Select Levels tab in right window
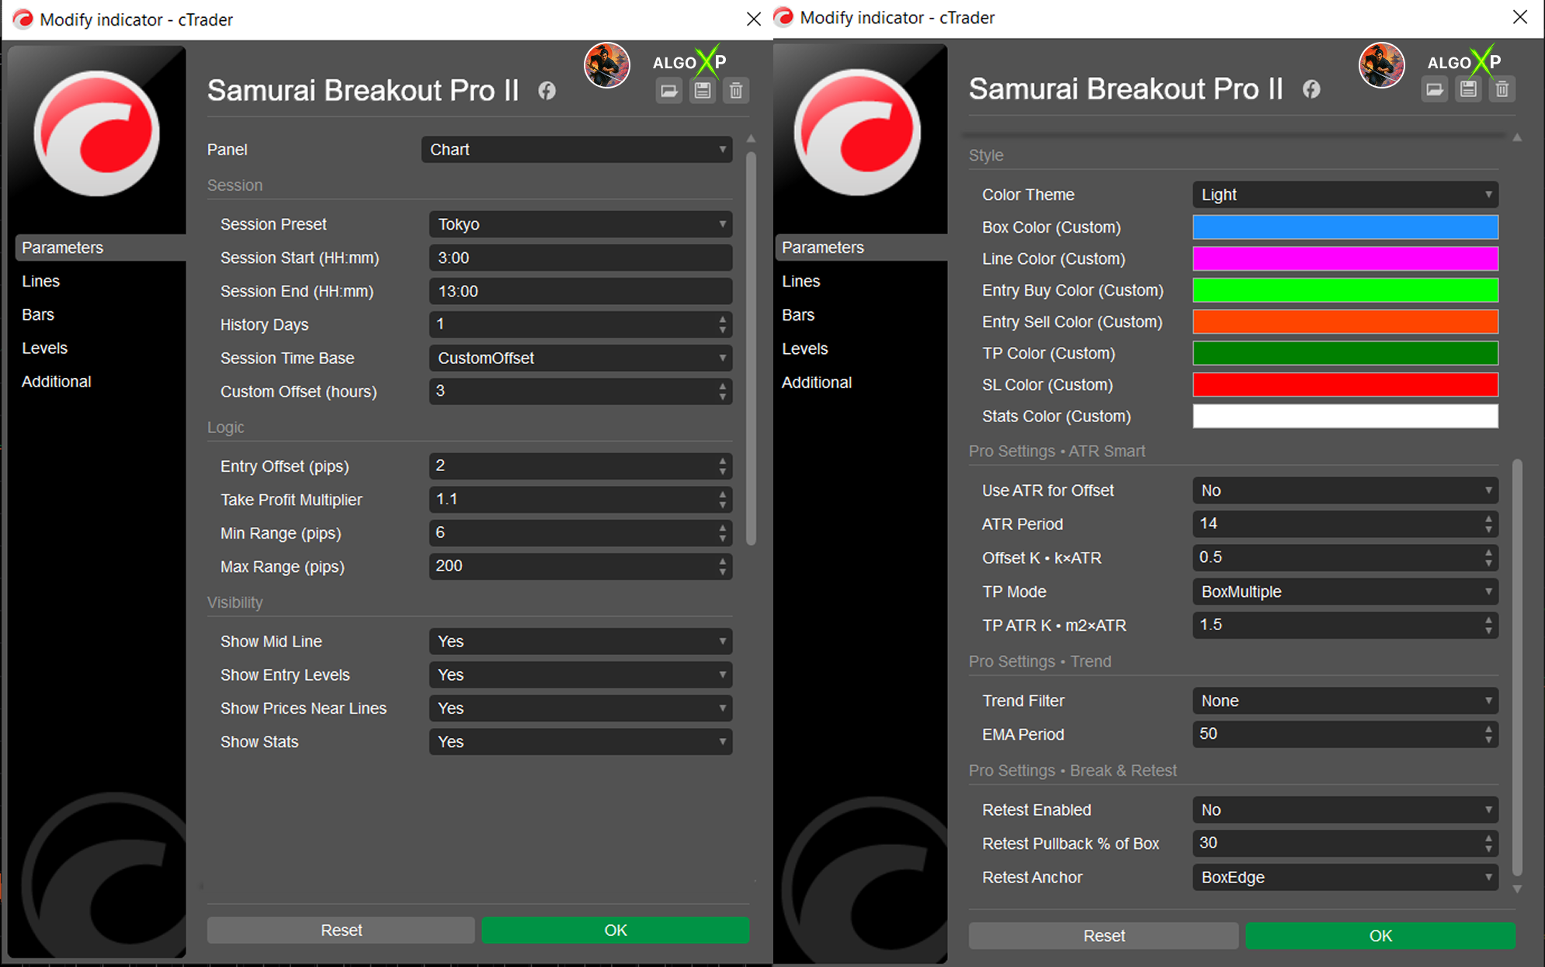 (x=804, y=348)
